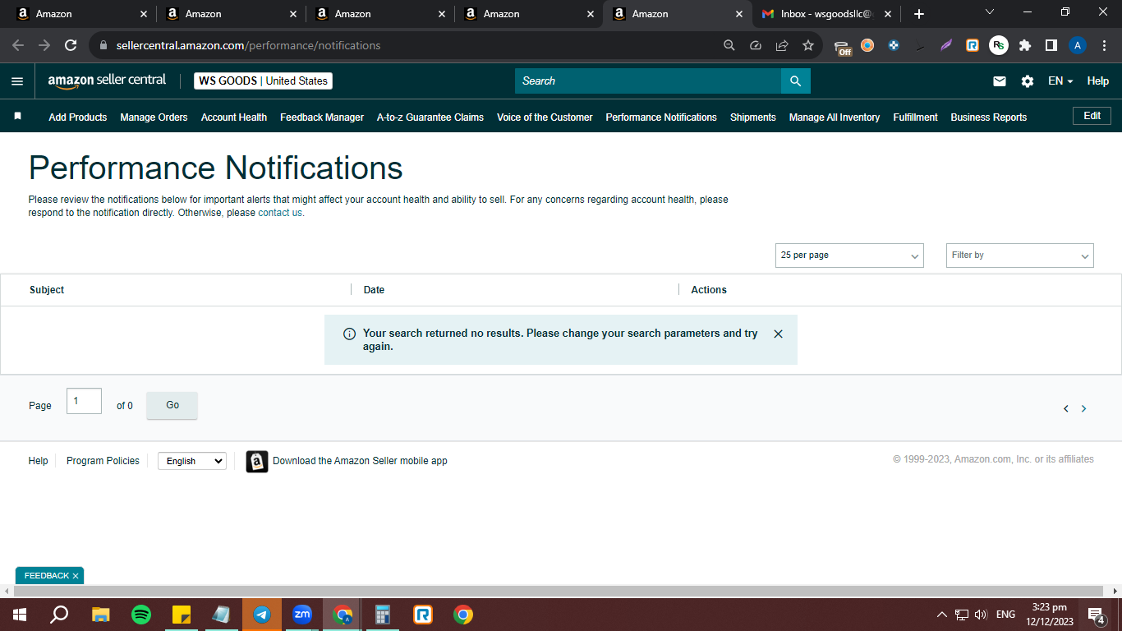
Task: Open Spotify from the taskbar
Action: pos(141,615)
